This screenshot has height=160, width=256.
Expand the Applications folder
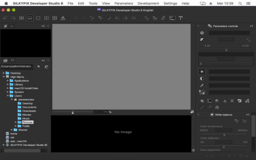click(8, 80)
